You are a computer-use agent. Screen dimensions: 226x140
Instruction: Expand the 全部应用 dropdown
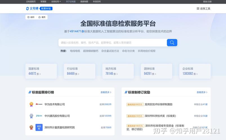click(x=56, y=2)
